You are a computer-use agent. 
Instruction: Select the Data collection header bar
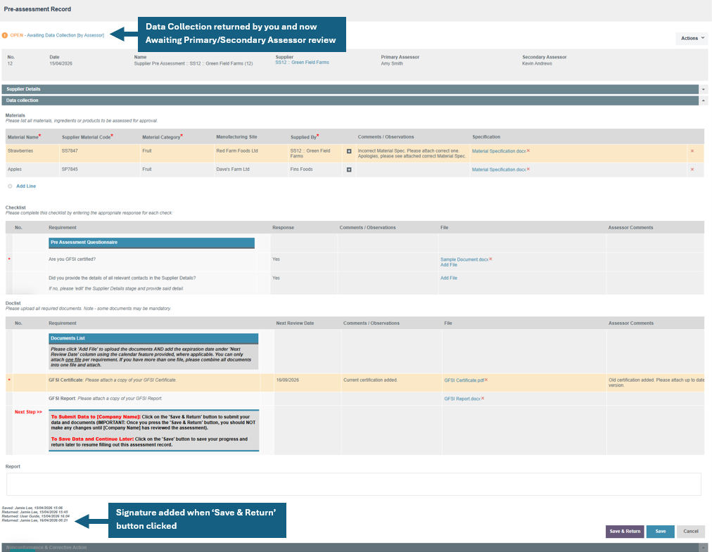(x=350, y=101)
